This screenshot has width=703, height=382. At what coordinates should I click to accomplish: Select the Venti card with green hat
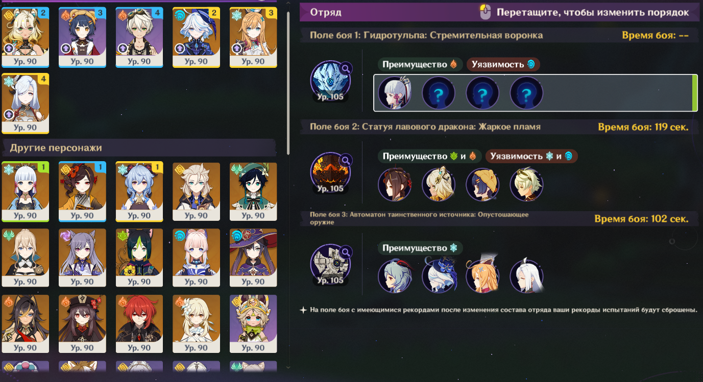coord(253,192)
